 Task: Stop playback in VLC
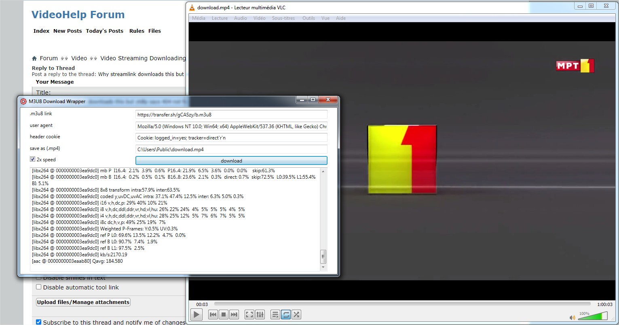click(224, 314)
